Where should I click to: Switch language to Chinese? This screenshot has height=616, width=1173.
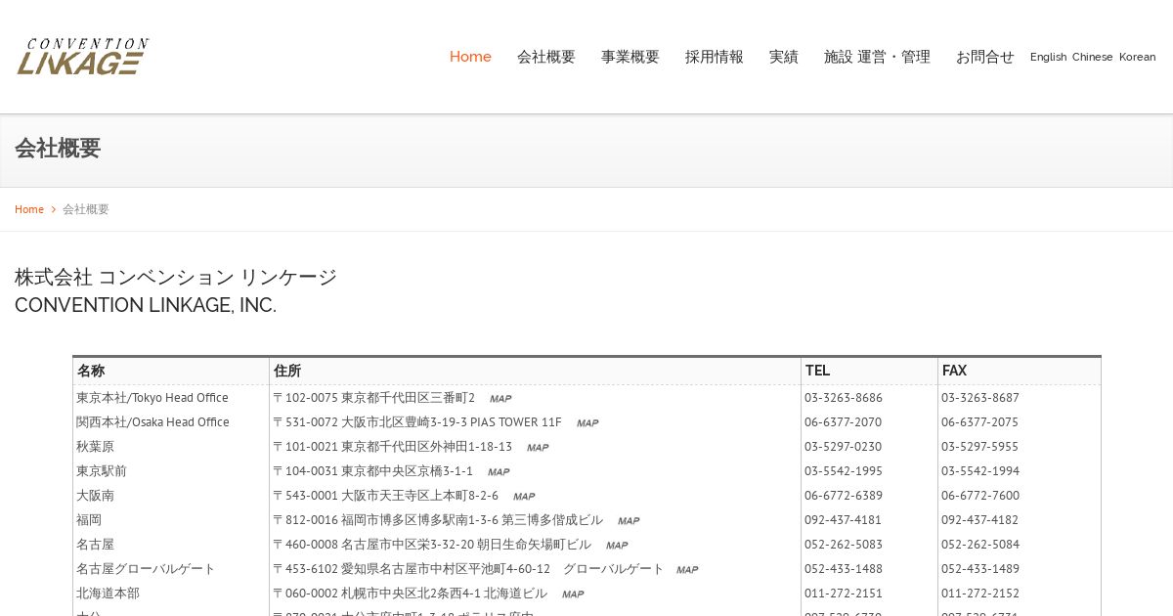click(1093, 57)
